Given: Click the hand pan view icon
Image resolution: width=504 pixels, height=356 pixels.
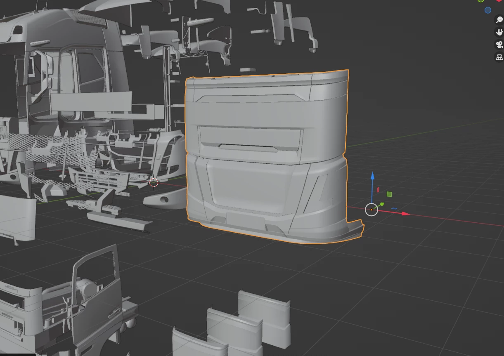Looking at the screenshot, I should point(499,32).
